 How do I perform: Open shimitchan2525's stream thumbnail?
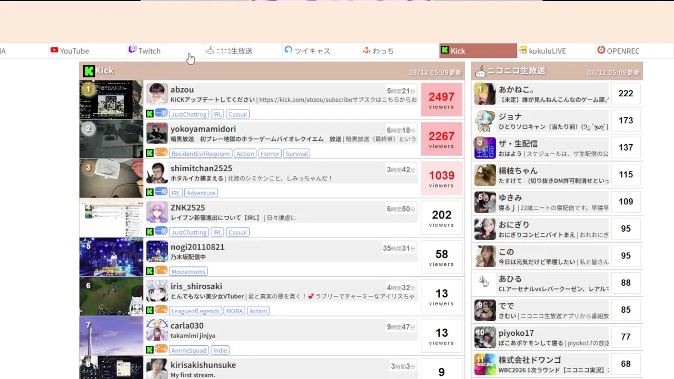[x=111, y=178]
